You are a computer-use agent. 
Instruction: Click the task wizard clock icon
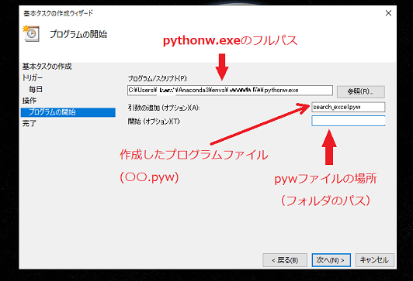(31, 33)
